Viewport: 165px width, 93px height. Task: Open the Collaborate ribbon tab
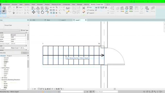(66, 5)
